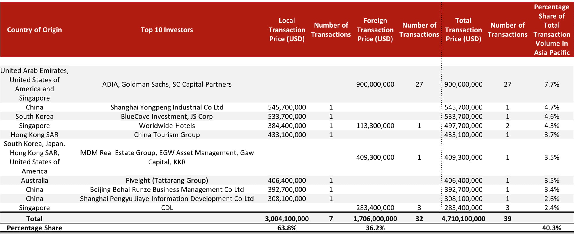Select the Fiveight (Tattarang Group) cell
The image size is (575, 237).
[167, 181]
